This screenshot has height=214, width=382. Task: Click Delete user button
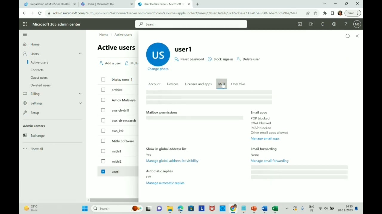[248, 59]
